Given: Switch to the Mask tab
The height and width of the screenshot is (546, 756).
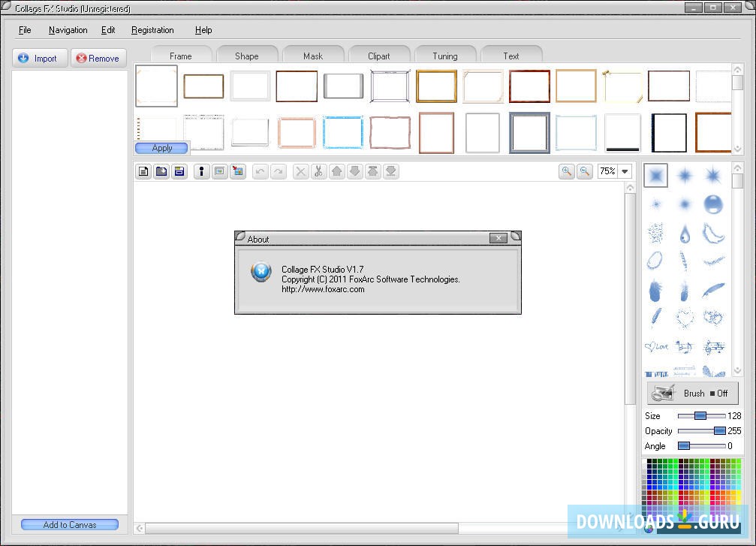Looking at the screenshot, I should (313, 56).
